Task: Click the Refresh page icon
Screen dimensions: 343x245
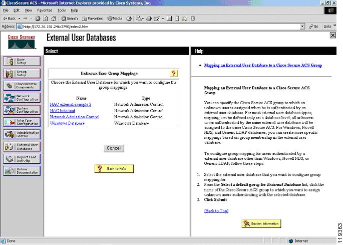Action: [45, 19]
